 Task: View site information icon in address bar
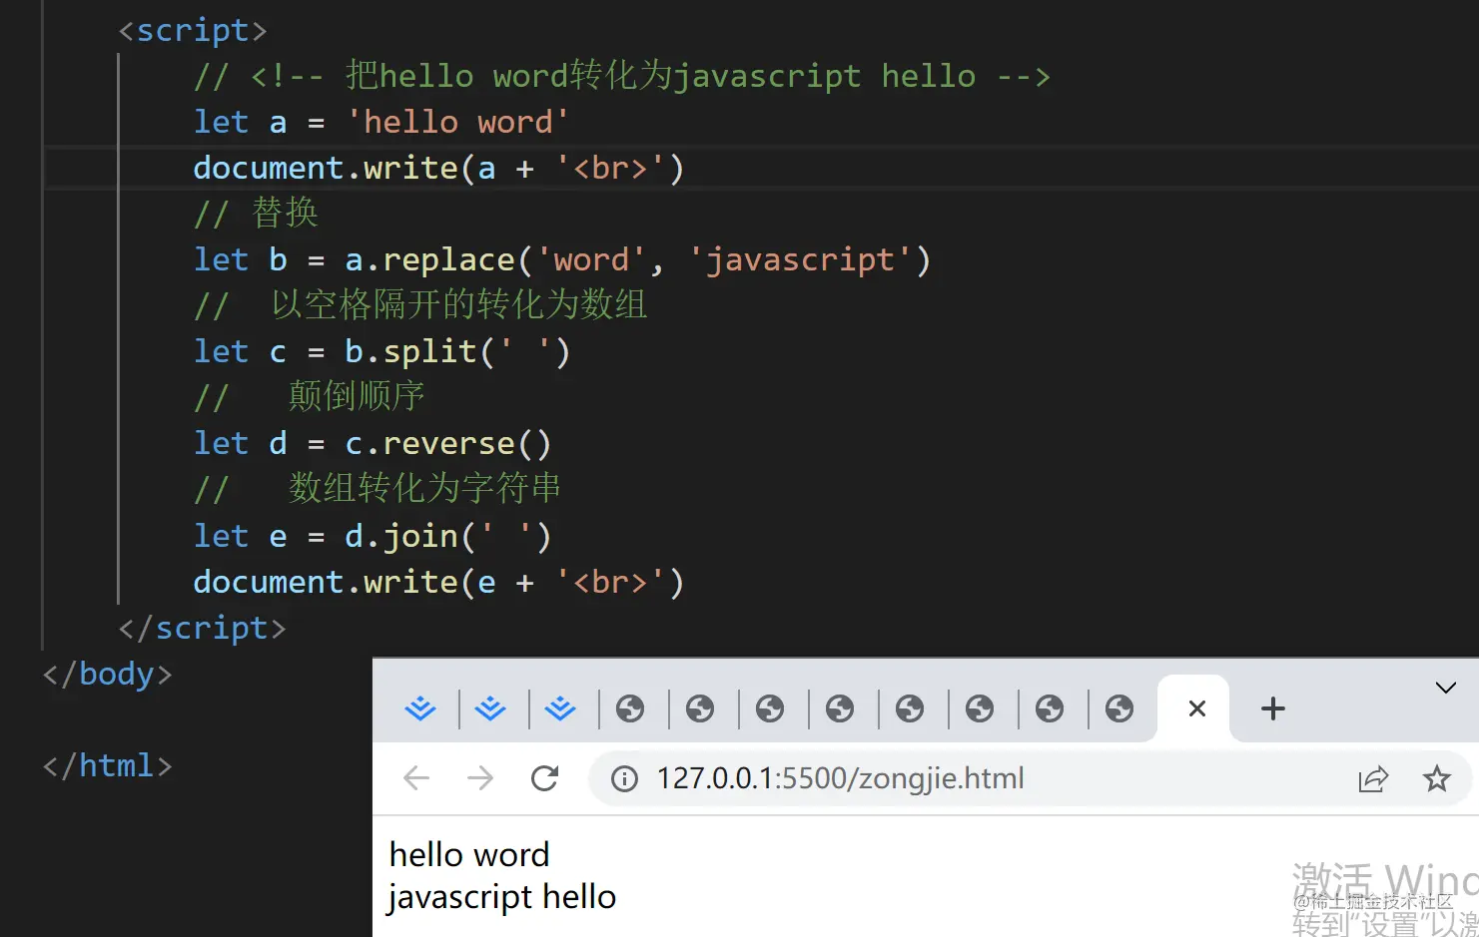(x=624, y=778)
